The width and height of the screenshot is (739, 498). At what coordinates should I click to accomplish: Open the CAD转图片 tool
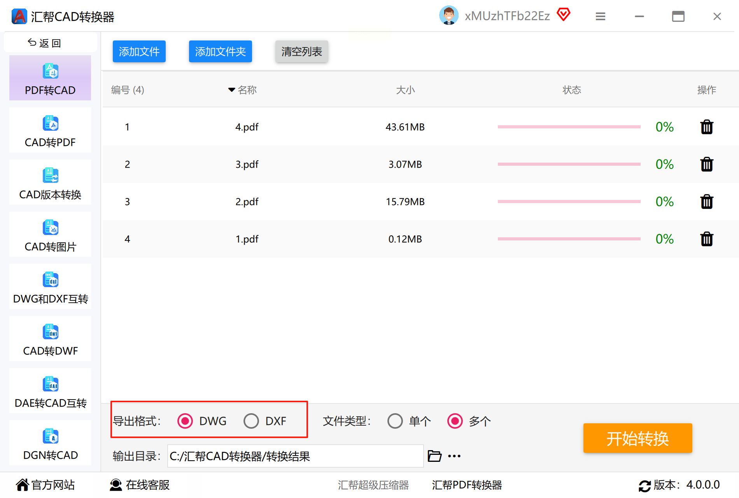click(50, 234)
